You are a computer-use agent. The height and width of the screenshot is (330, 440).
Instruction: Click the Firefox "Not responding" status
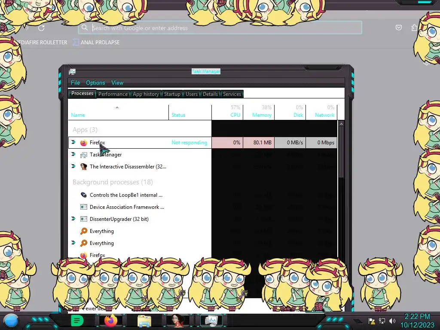[189, 143]
